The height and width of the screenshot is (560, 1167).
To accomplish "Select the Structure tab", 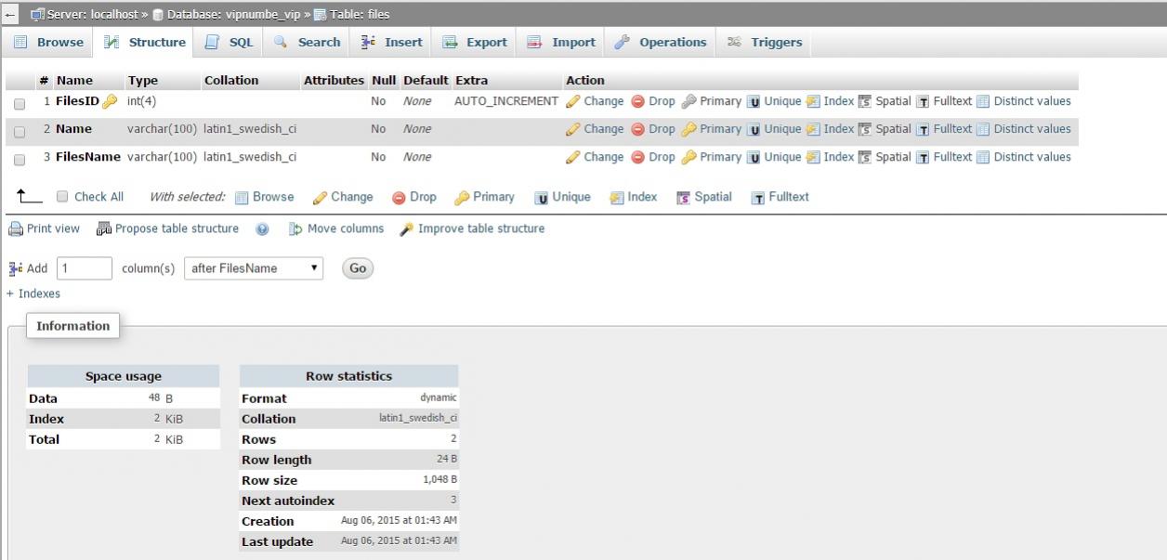I will pyautogui.click(x=144, y=42).
